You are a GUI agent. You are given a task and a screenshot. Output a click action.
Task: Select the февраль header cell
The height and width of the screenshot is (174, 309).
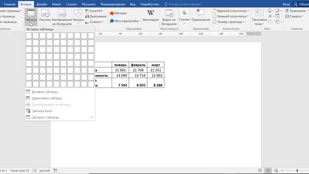(x=138, y=65)
